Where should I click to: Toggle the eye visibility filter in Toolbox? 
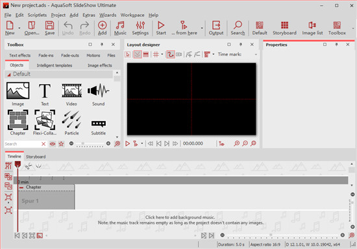click(x=53, y=144)
